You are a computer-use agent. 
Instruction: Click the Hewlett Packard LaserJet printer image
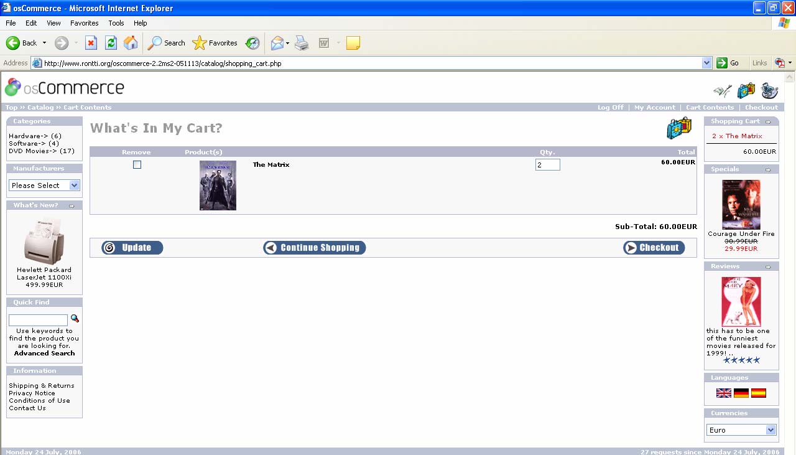click(x=44, y=241)
